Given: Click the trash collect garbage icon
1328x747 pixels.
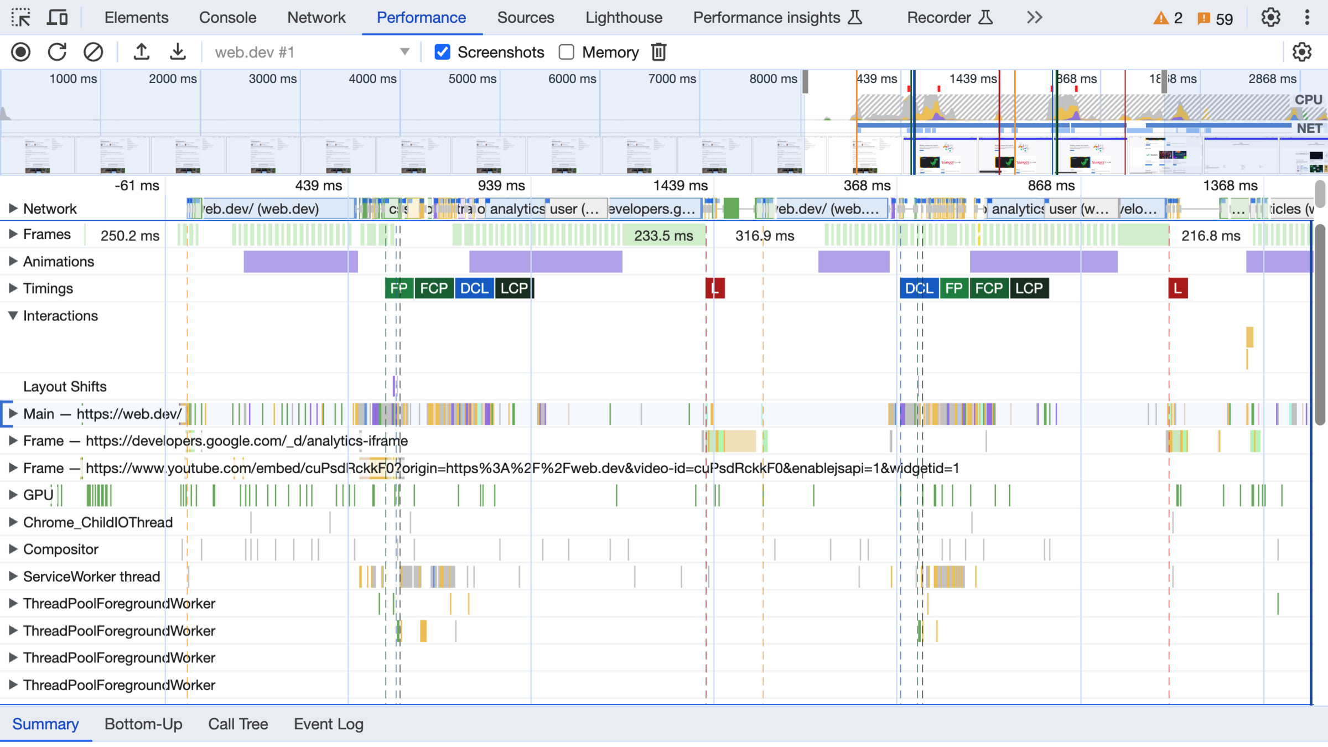Looking at the screenshot, I should (658, 52).
